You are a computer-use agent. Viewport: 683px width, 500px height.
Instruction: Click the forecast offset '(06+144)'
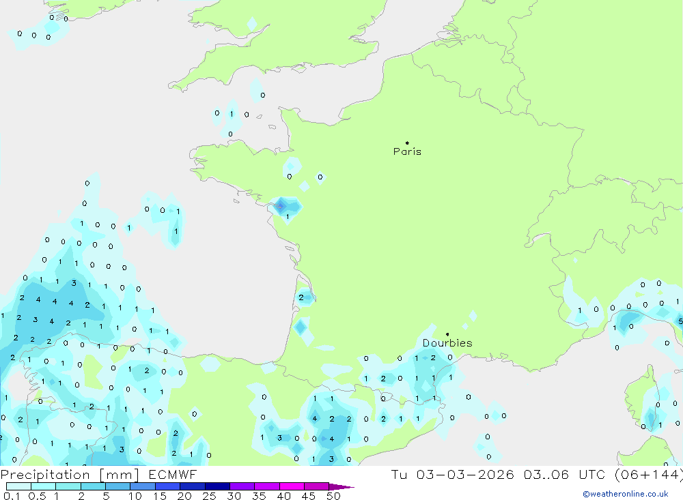pyautogui.click(x=648, y=474)
